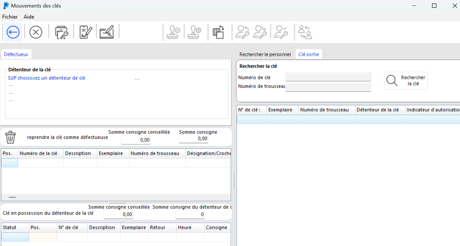Click the person key with checkmark icon
Screen dimensions: 460x246
coord(281,32)
